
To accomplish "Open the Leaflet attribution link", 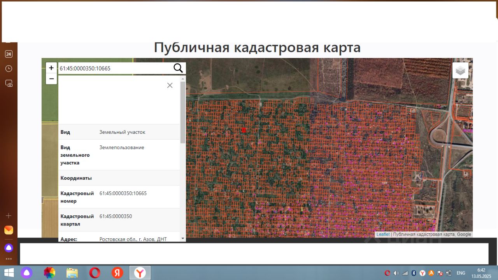I will coord(383,234).
